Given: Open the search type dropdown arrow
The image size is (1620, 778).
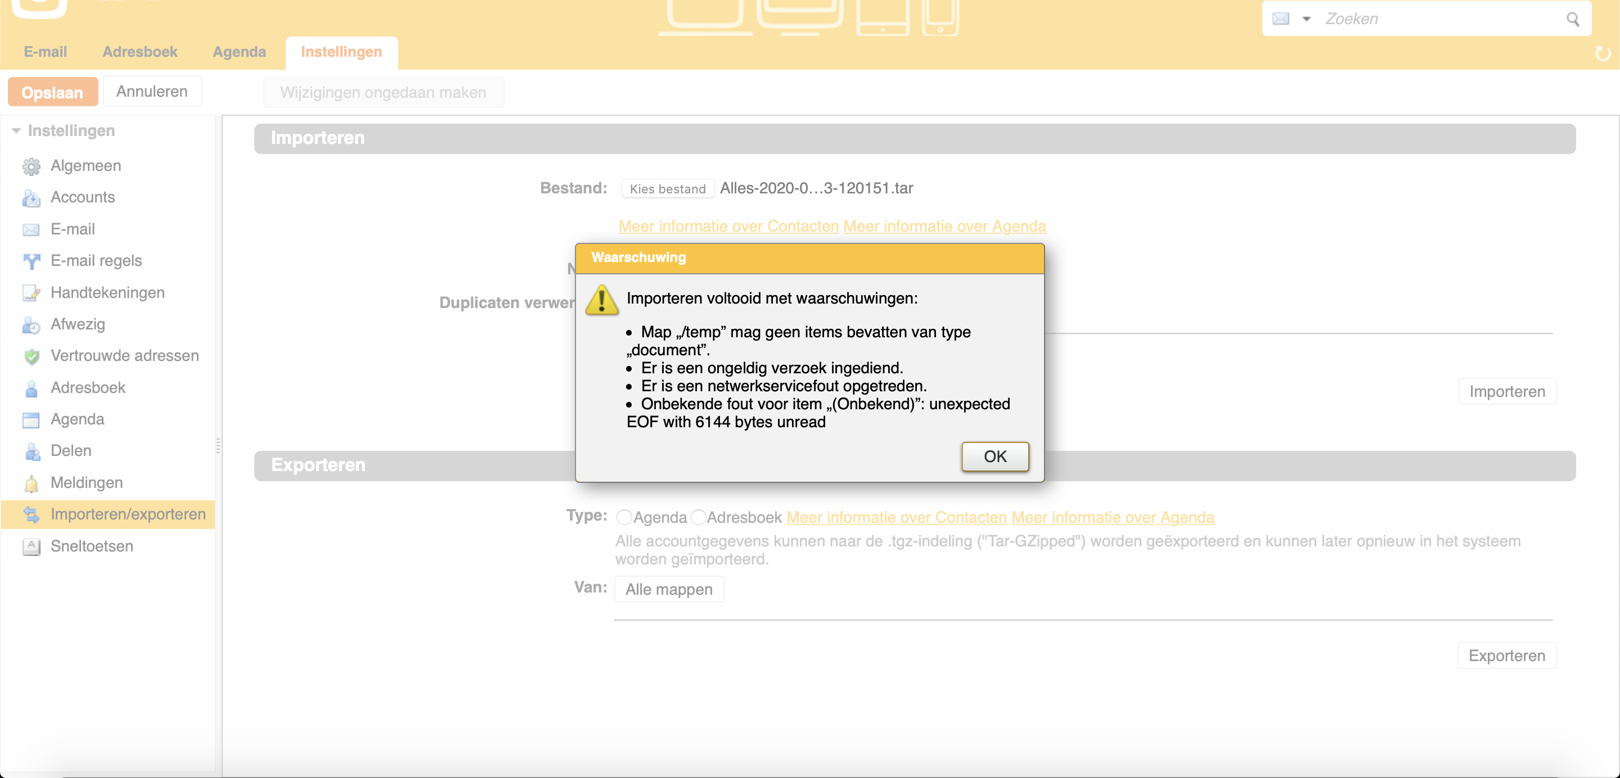Looking at the screenshot, I should pos(1306,19).
